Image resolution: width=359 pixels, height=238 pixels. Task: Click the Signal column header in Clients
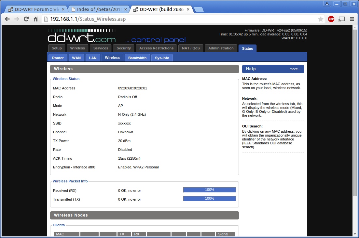(225, 234)
